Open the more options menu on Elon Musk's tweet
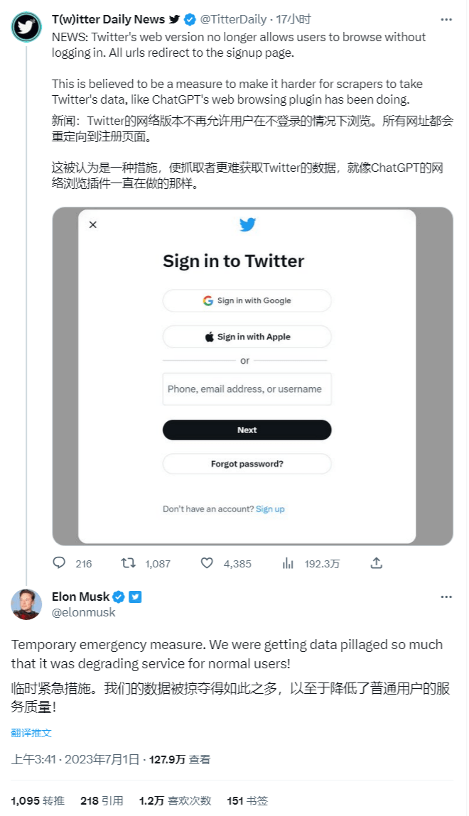 [446, 597]
